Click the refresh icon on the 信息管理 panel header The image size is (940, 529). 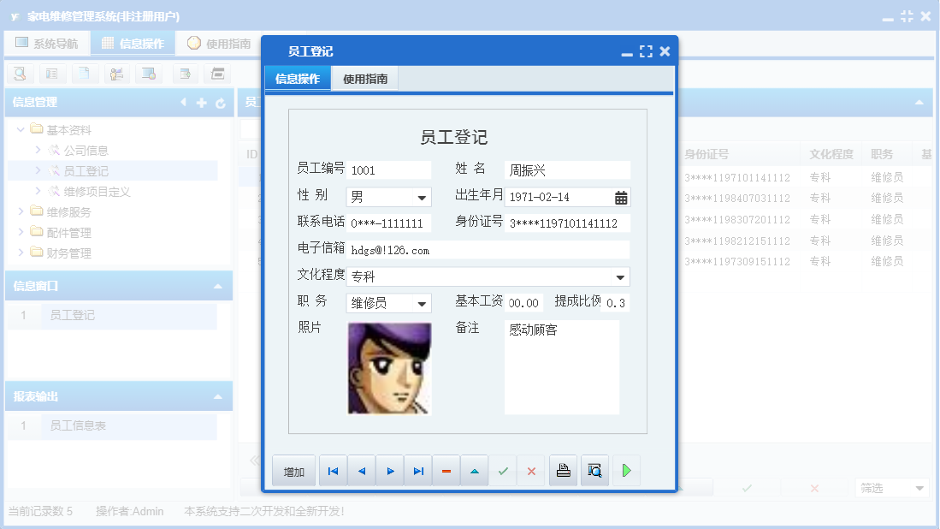221,102
